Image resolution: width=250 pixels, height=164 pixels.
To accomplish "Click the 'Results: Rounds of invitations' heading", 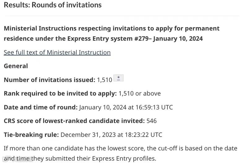I will coord(53,5).
